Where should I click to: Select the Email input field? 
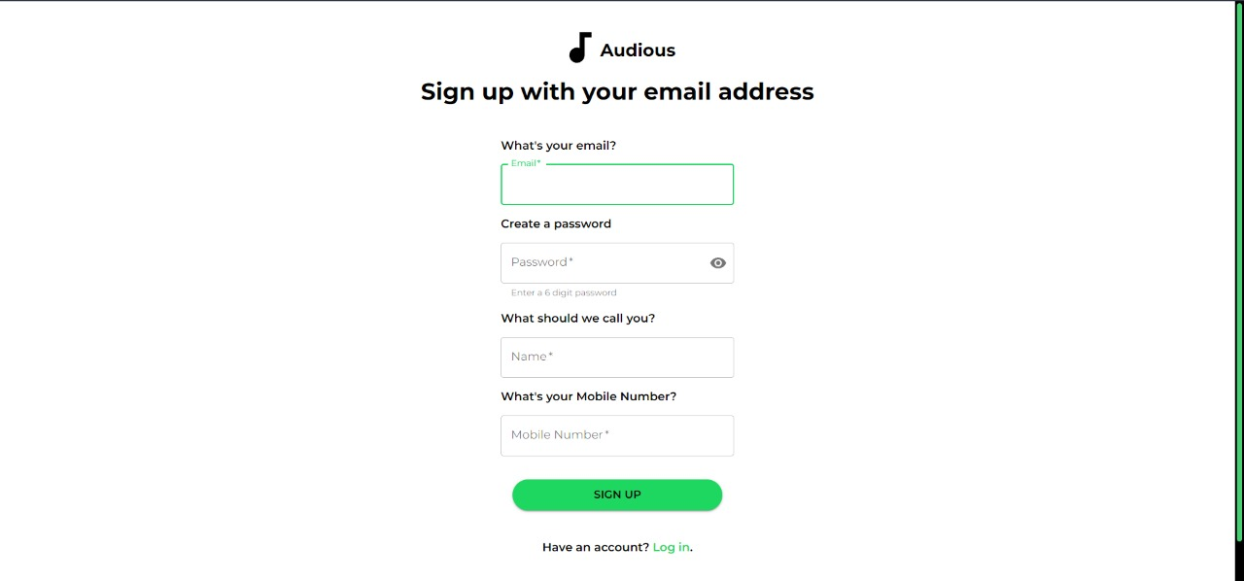point(617,185)
